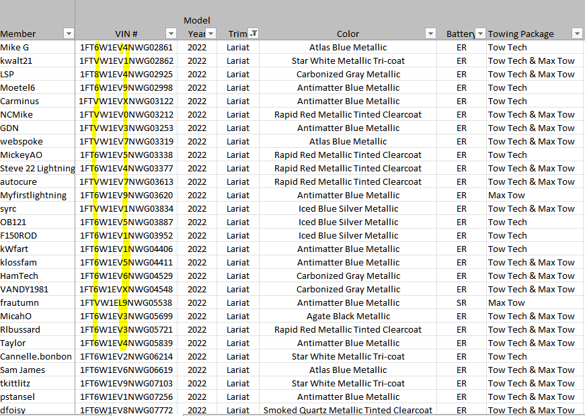Open the Battery column filter dropdown
585x416 pixels.
pos(480,34)
